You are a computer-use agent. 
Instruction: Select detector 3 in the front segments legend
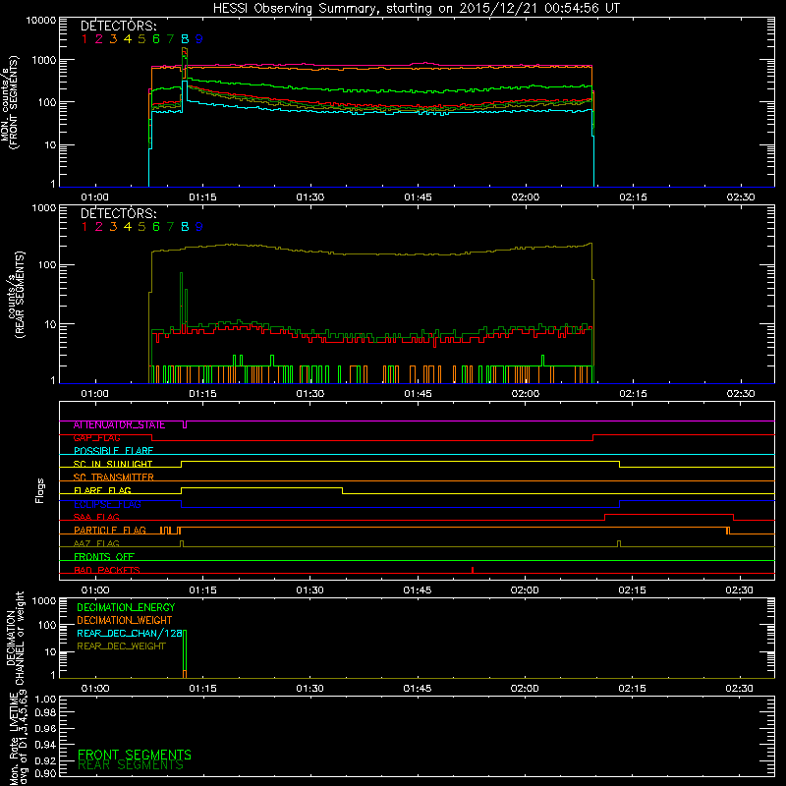[x=113, y=39]
